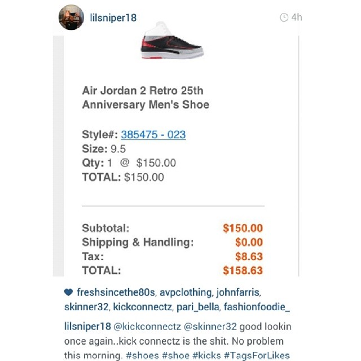The height and width of the screenshot is (361, 361).
Task: Open freshsincethe80s liker profile
Action: pyautogui.click(x=116, y=292)
